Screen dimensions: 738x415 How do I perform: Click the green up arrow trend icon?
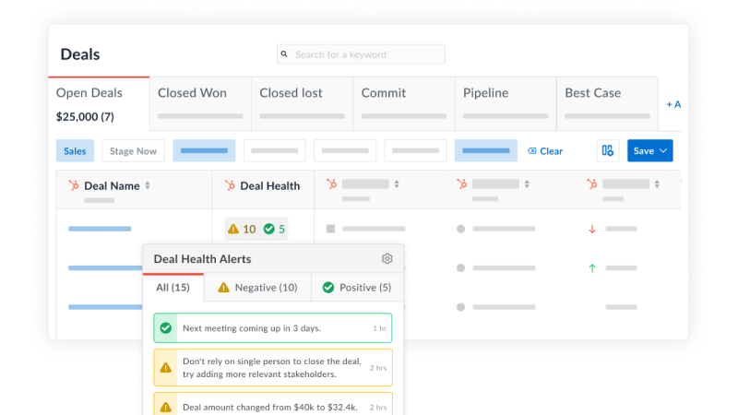(592, 268)
